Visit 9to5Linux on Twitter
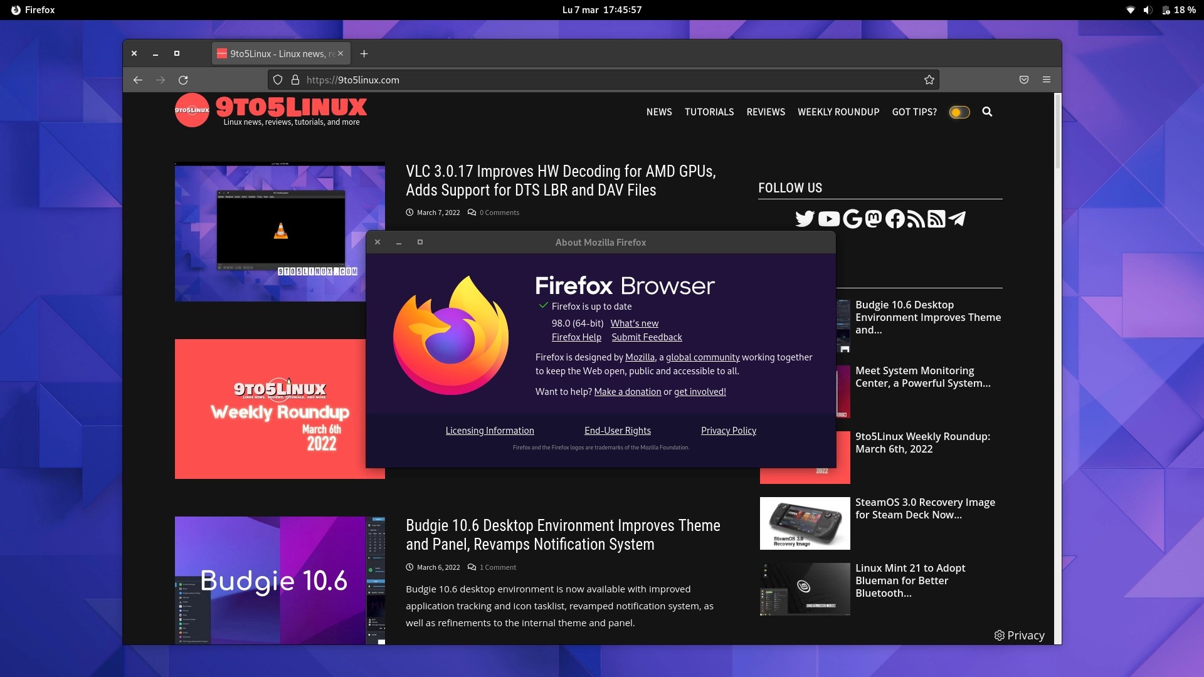The height and width of the screenshot is (677, 1204). (x=805, y=219)
